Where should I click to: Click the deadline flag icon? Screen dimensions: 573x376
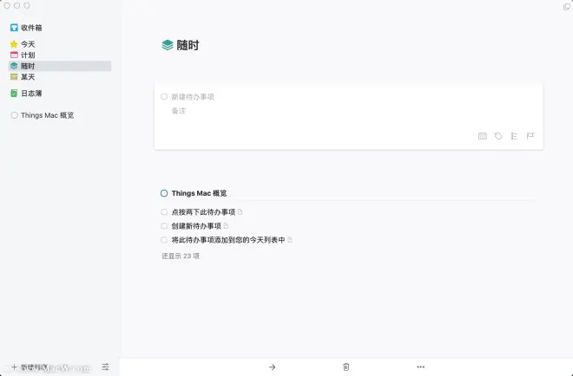(530, 136)
